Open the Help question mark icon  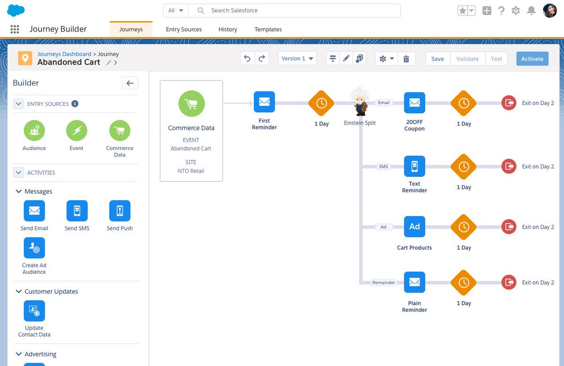pos(501,10)
